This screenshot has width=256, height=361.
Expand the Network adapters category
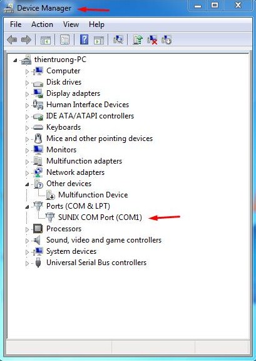pyautogui.click(x=27, y=173)
